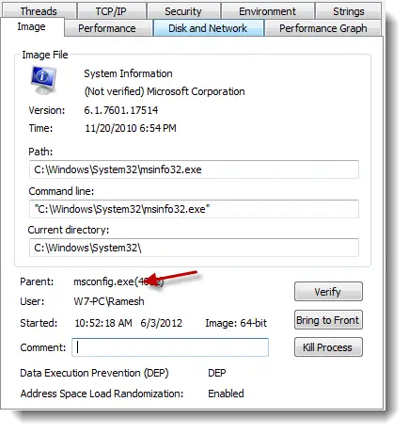Viewport: 409px width, 434px height.
Task: Open the Performance tab
Action: point(107,28)
